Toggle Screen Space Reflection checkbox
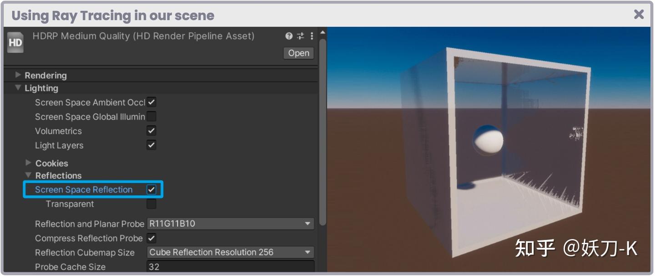 [151, 189]
